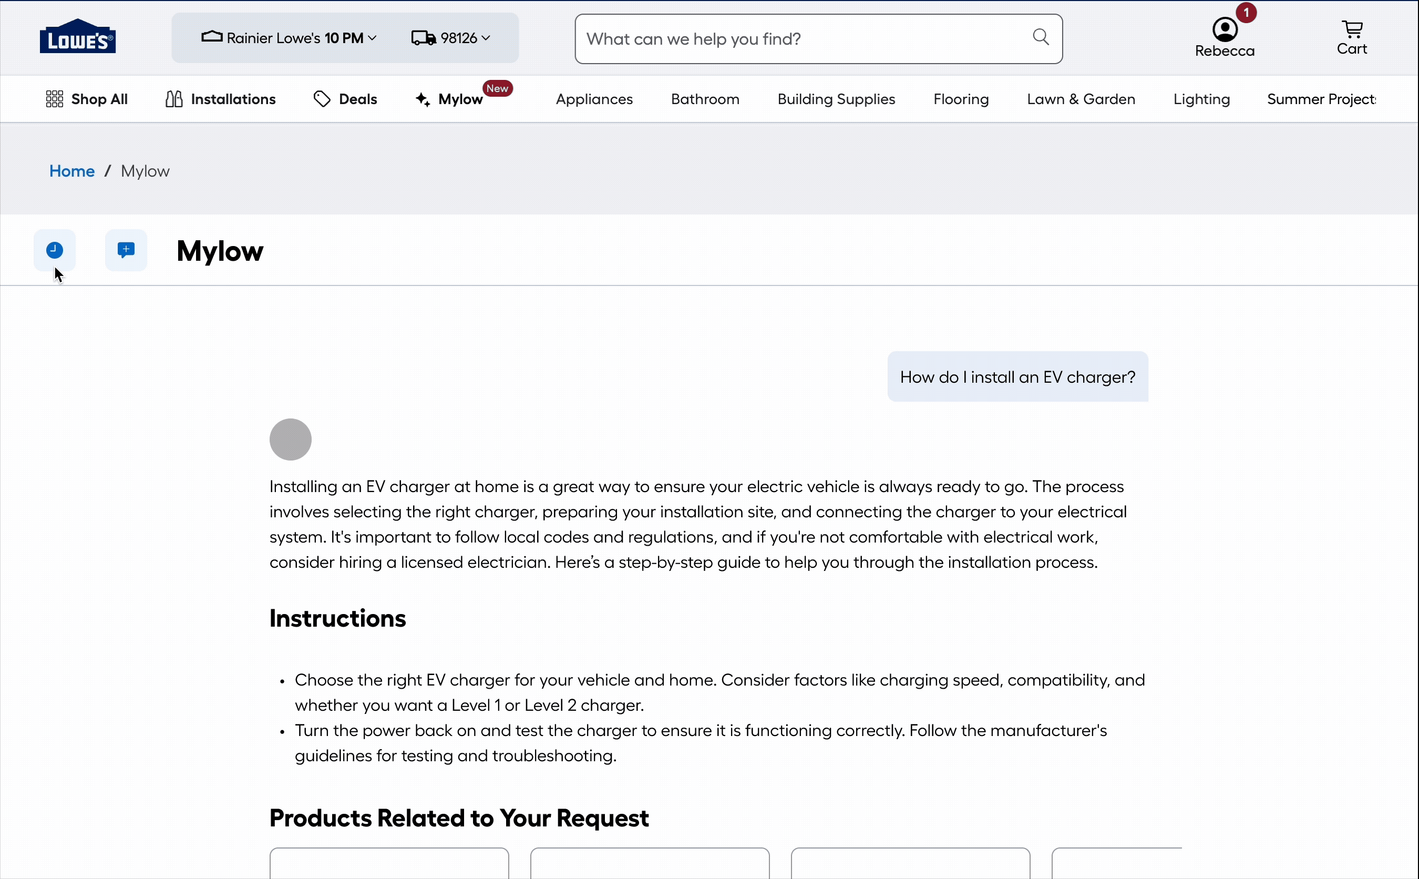Click the Deals tag icon

tap(321, 99)
